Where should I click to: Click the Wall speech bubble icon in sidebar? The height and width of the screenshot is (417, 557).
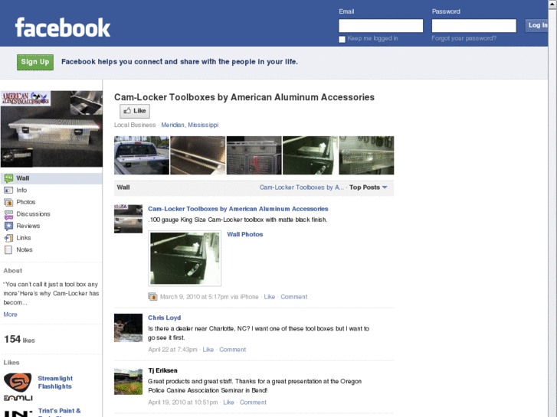point(8,178)
